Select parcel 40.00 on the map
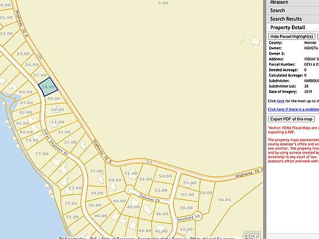Viewport: 319px width, 239px height. coord(100,216)
